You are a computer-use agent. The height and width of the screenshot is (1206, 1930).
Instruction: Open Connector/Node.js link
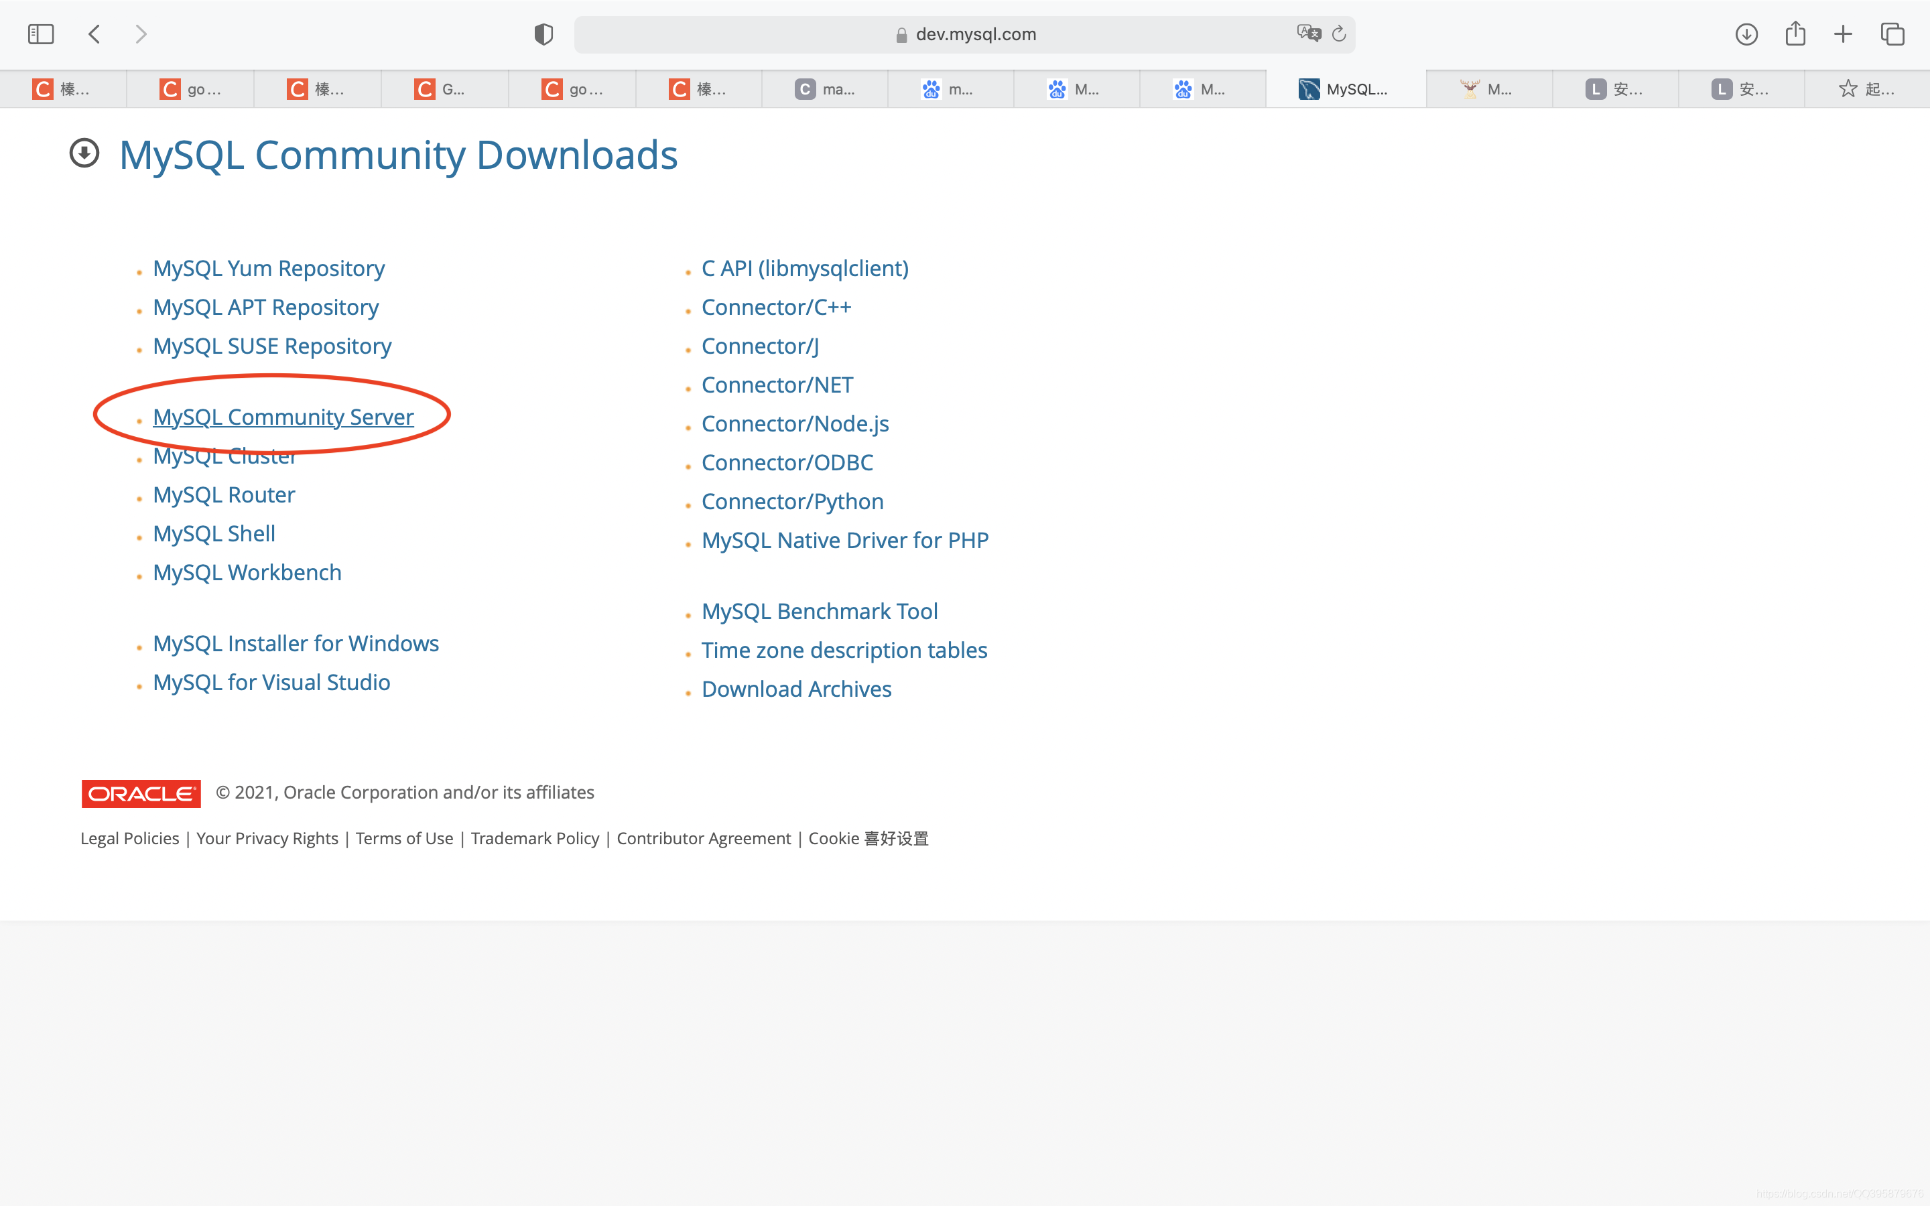[x=795, y=424]
